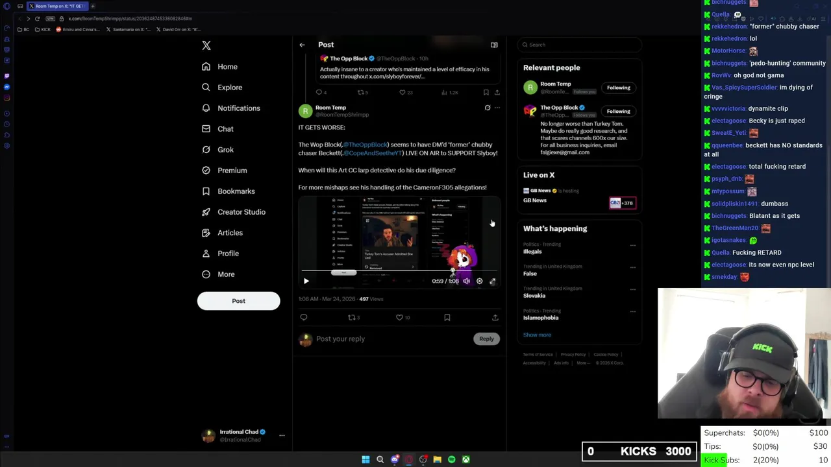
Task: Mute the video using speaker icon
Action: (x=466, y=281)
